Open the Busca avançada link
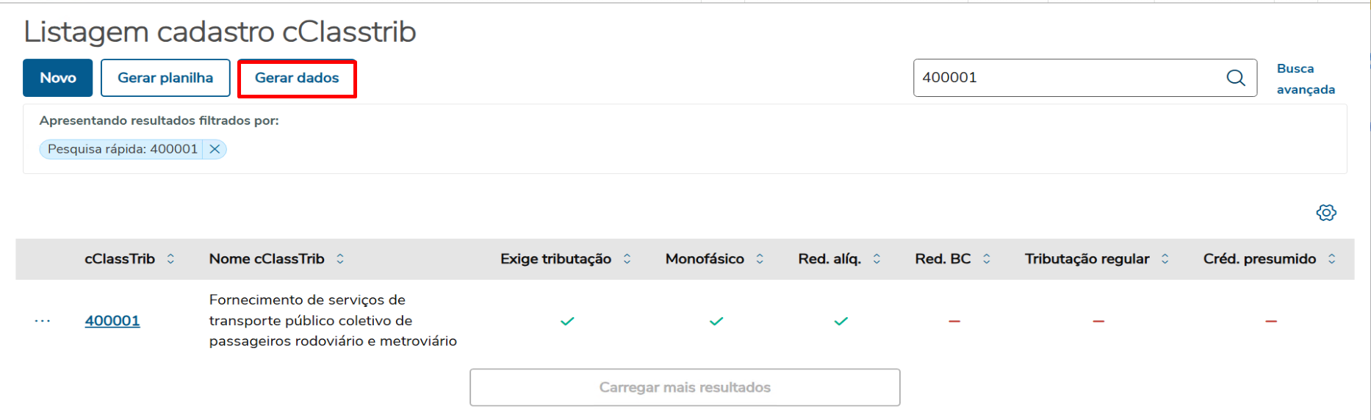 1305,79
